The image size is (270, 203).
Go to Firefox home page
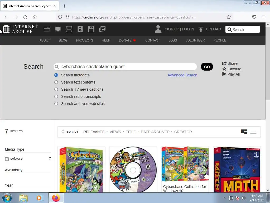click(x=35, y=17)
